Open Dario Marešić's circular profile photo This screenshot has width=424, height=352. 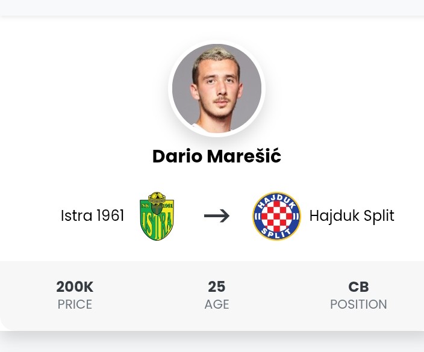click(217, 88)
